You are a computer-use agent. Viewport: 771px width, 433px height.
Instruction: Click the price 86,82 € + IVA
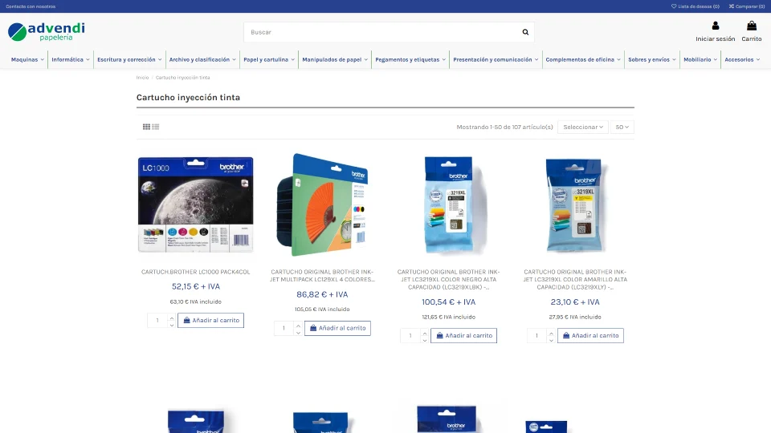tap(322, 294)
